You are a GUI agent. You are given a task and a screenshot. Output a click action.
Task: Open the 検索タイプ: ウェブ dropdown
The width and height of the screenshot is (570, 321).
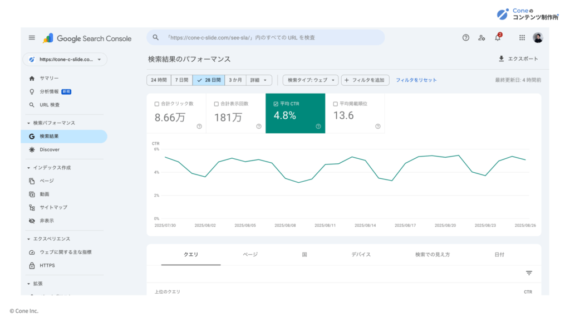pyautogui.click(x=311, y=80)
